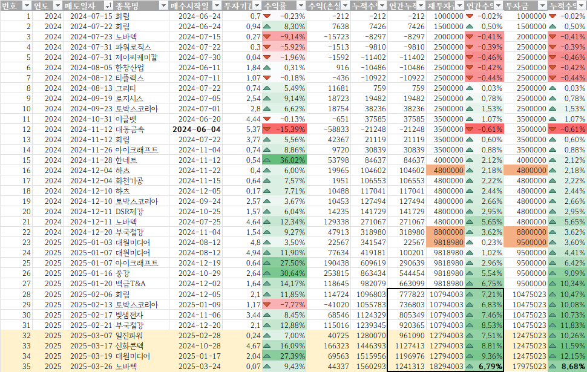Image resolution: width=587 pixels, height=372 pixels.
Task: Select the red -15,39% return cell
Action: [x=284, y=129]
